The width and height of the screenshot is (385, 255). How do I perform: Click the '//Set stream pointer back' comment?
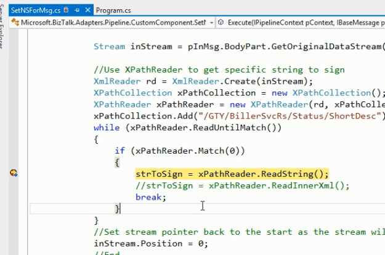click(240, 232)
